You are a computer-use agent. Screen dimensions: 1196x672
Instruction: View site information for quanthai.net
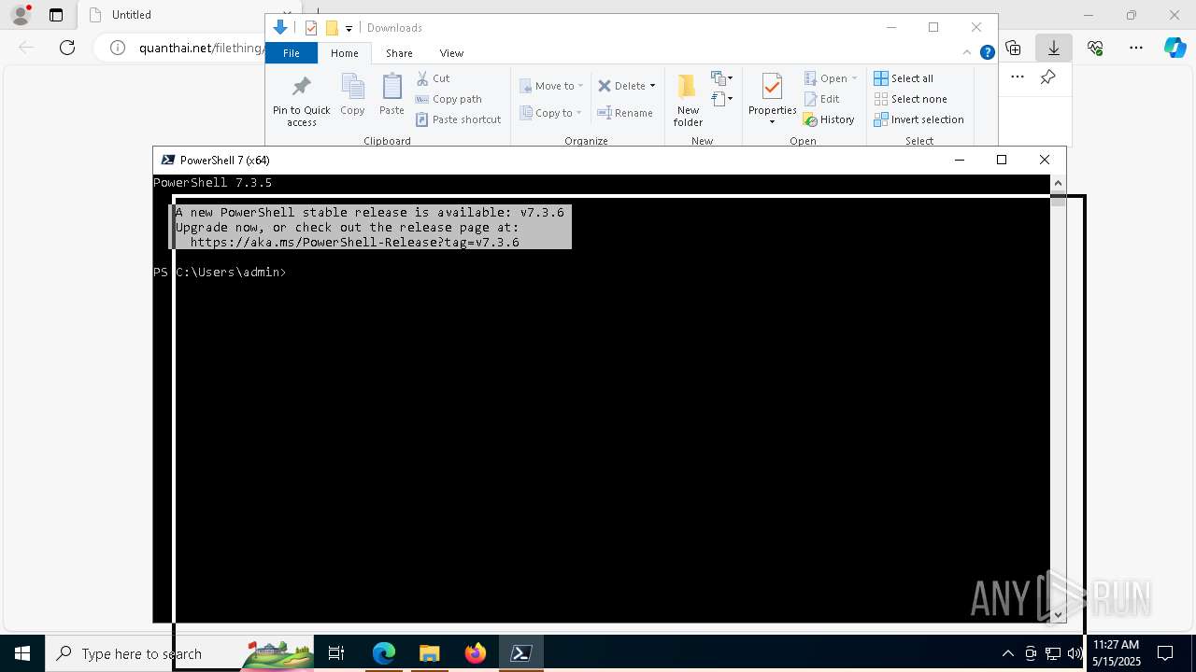click(x=118, y=48)
